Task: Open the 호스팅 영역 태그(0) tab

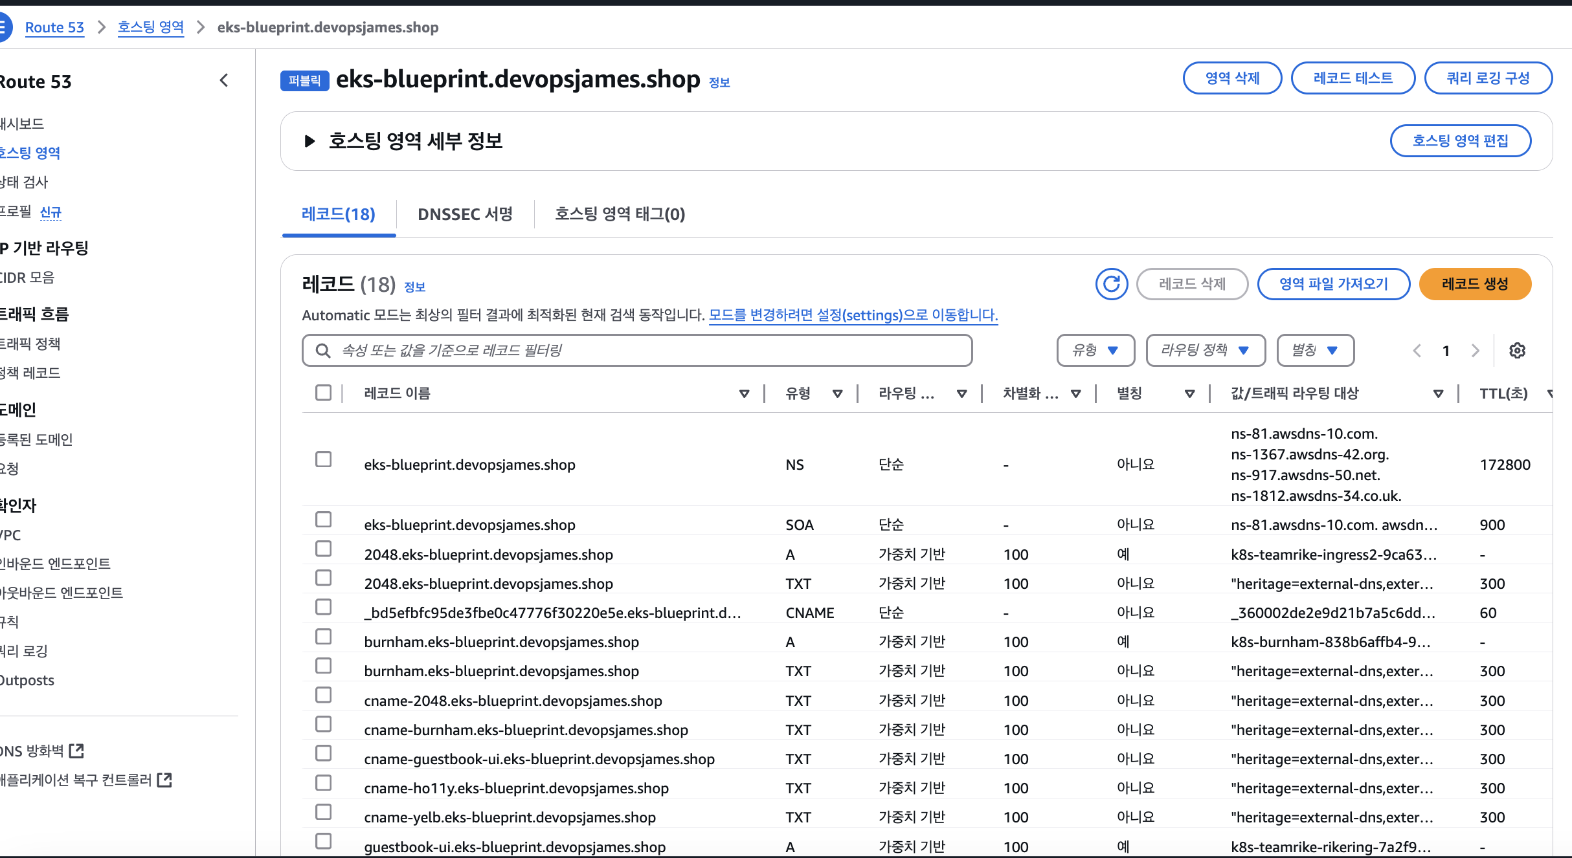Action: (x=620, y=214)
